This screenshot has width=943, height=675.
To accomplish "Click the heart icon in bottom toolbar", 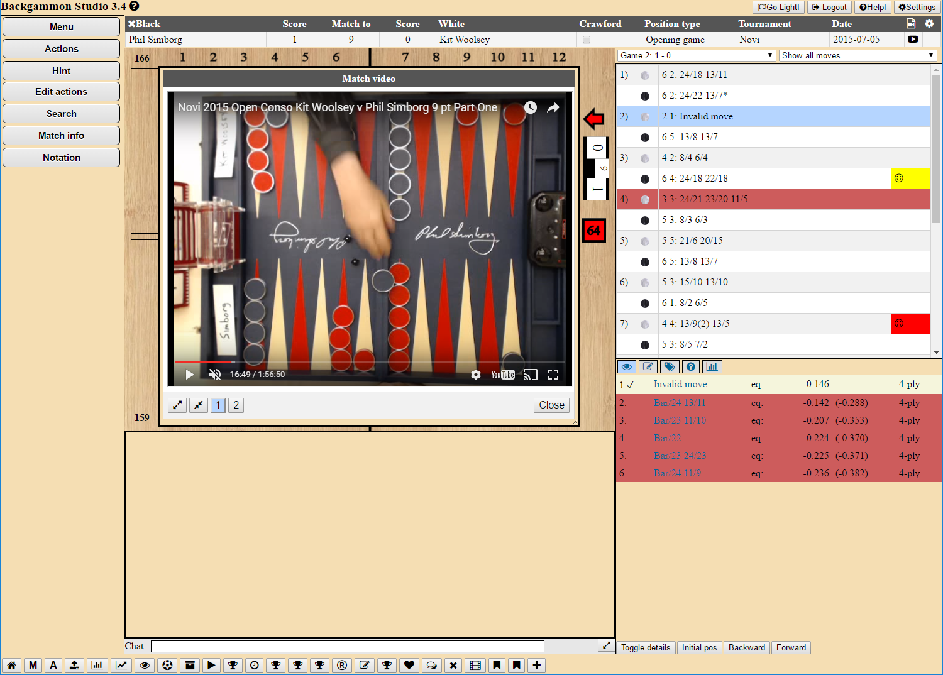I will 409,665.
